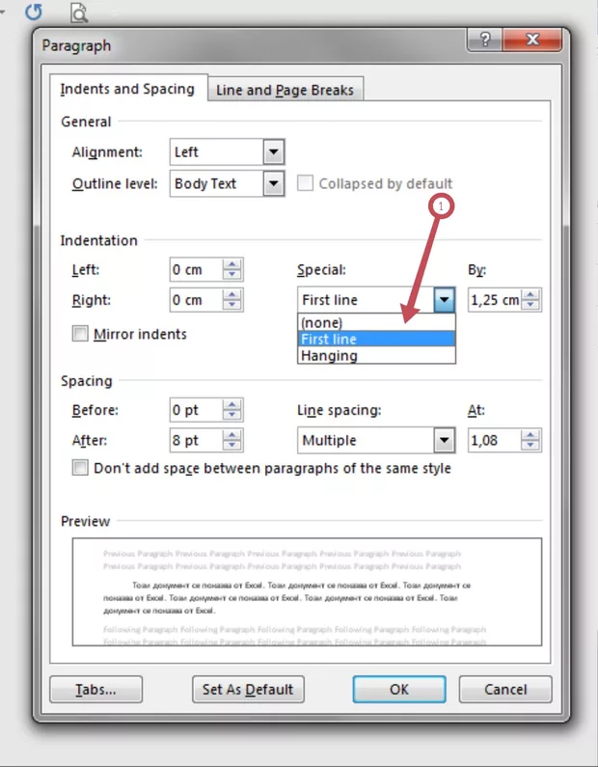Click the Paragraph dialog help question mark
Image resolution: width=598 pixels, height=767 pixels.
[x=484, y=40]
